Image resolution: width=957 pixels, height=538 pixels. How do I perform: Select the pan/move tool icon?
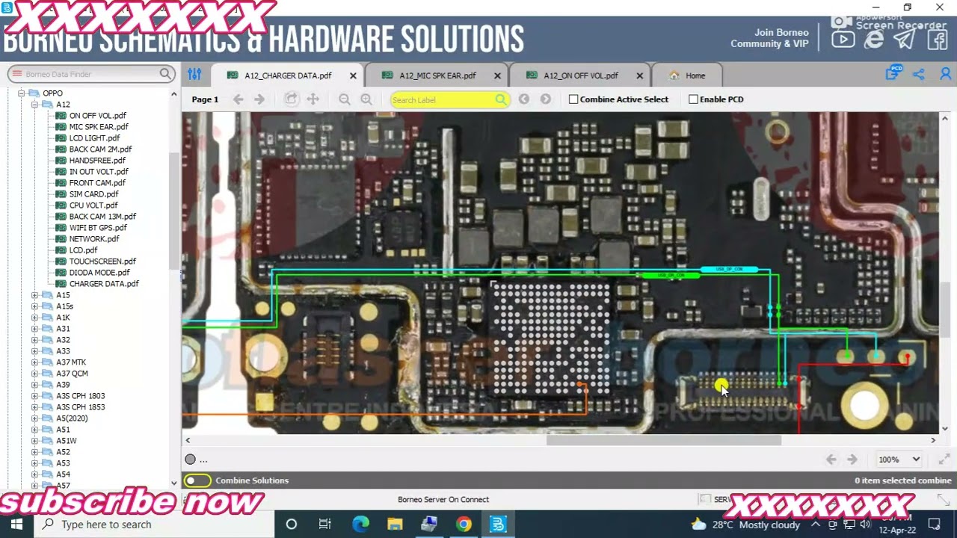pos(313,99)
